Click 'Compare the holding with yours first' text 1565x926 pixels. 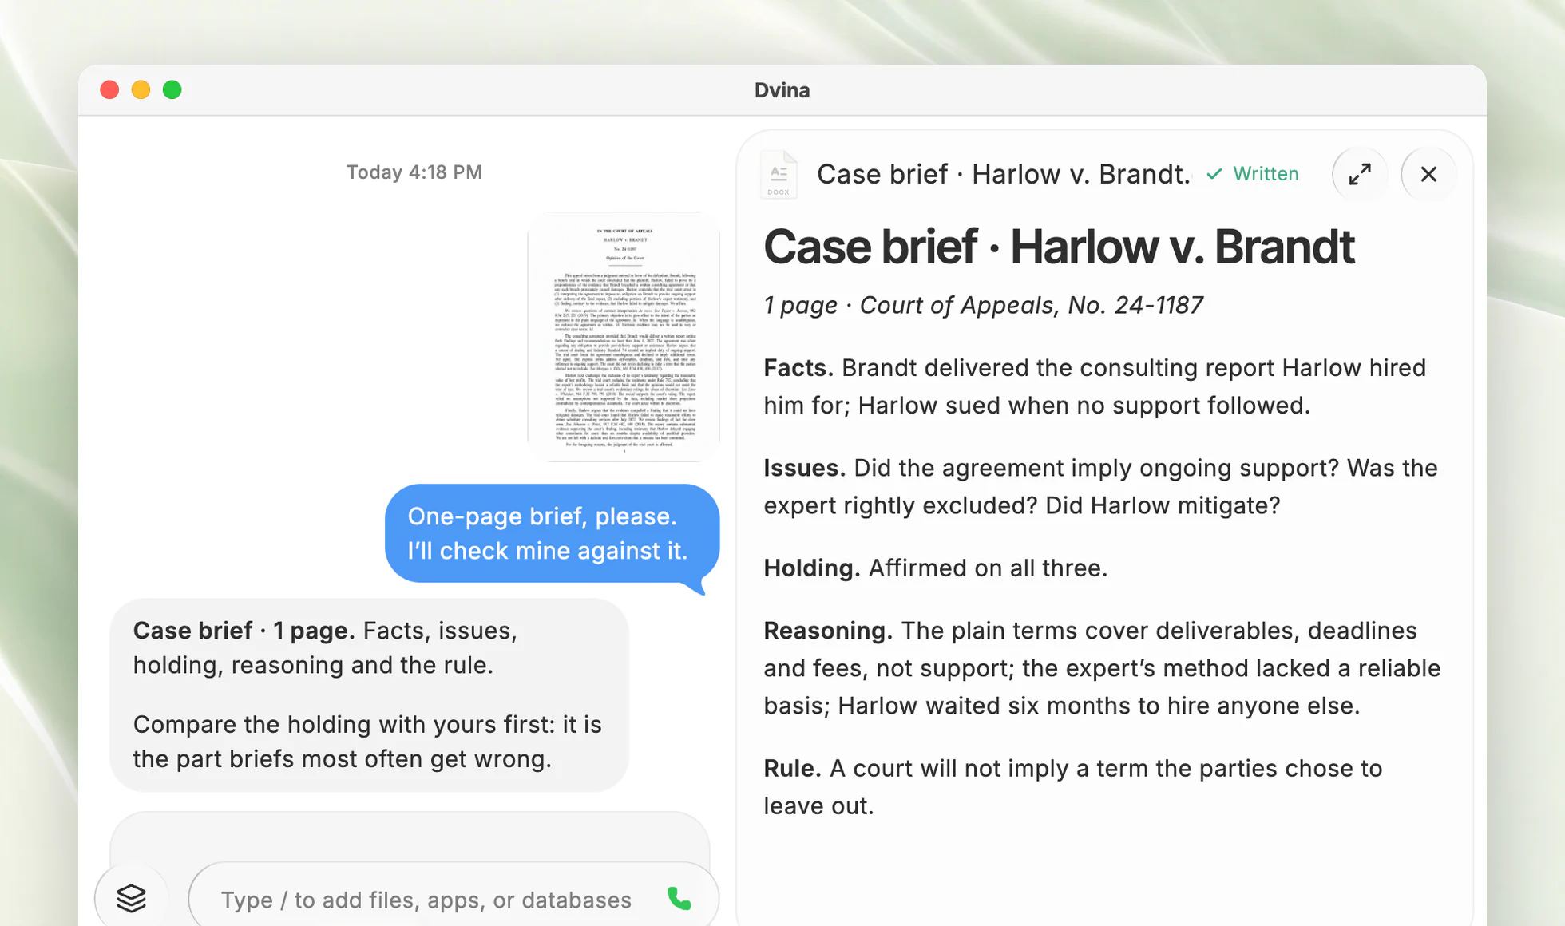(x=343, y=724)
